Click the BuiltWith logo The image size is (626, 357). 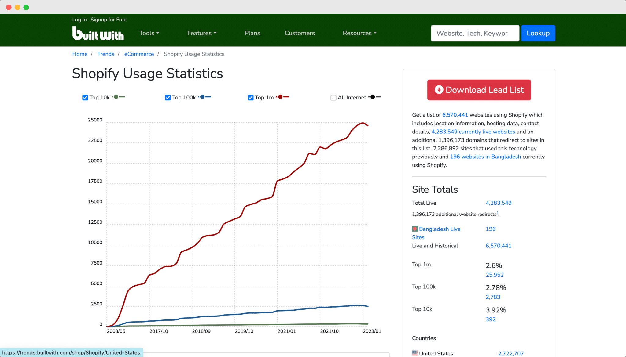pyautogui.click(x=98, y=33)
